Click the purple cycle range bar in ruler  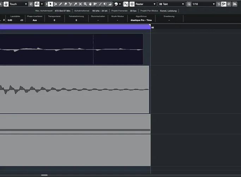click(x=74, y=27)
